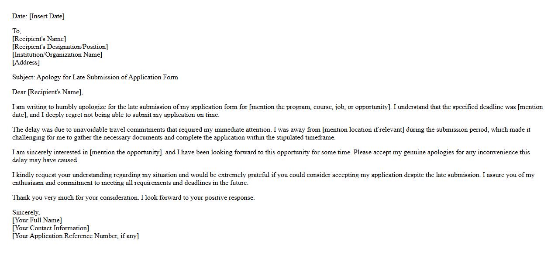The width and height of the screenshot is (558, 262).
Task: Click the "Sincerely," sign-off
Action: 26,212
